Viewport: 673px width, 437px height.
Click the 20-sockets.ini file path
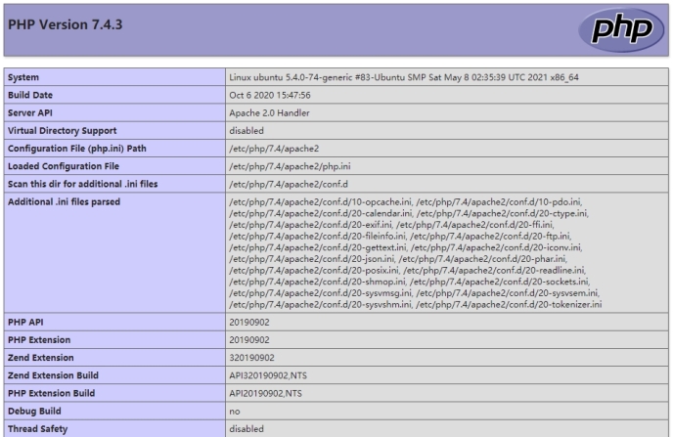point(500,282)
